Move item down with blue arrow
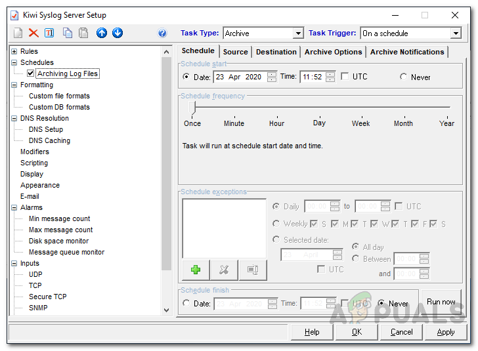478x351 pixels. point(118,33)
